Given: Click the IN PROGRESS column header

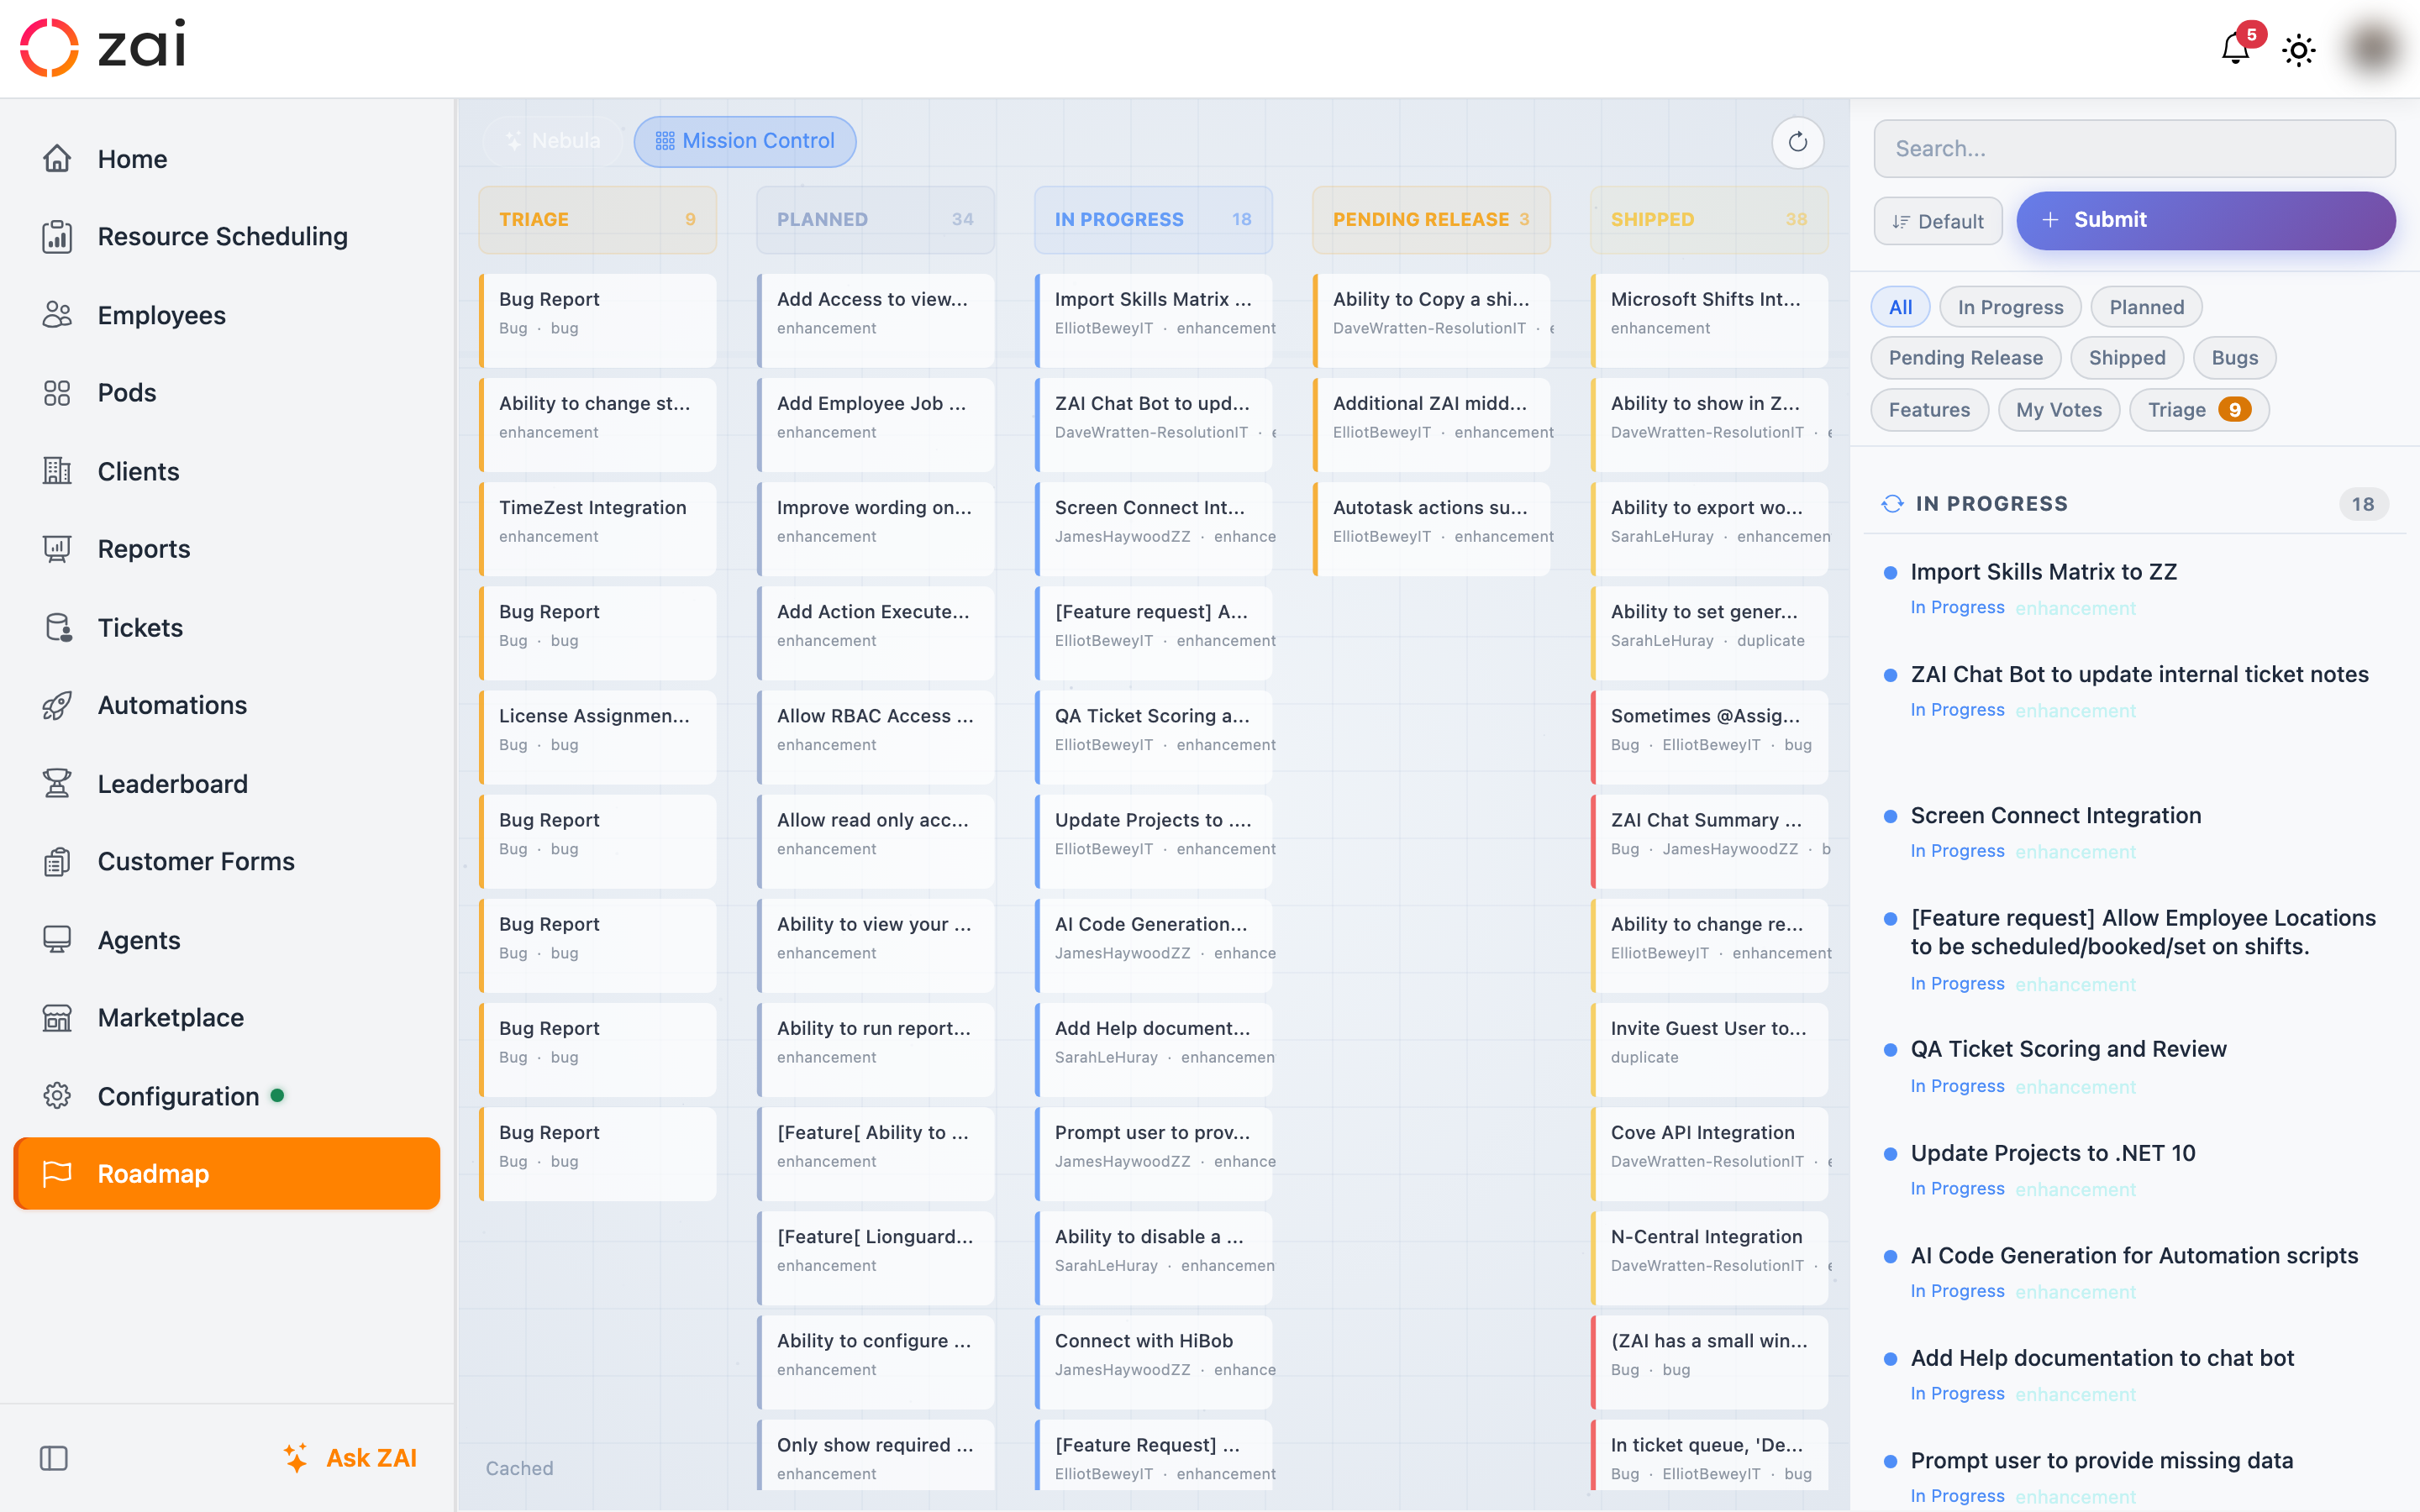Looking at the screenshot, I should [1153, 219].
